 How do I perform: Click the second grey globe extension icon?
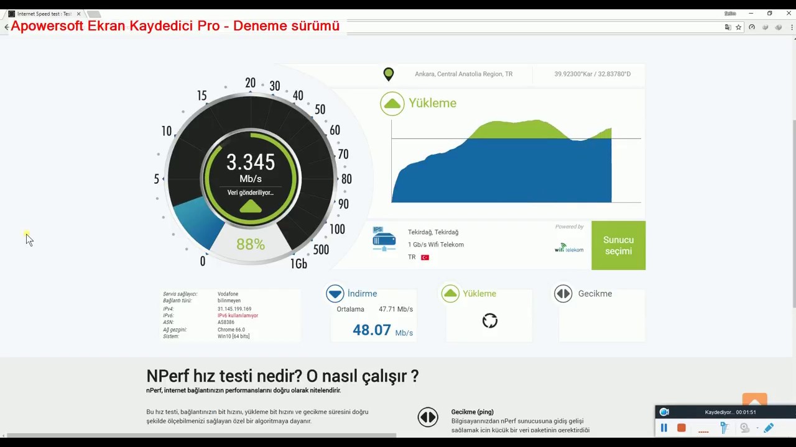pyautogui.click(x=778, y=27)
